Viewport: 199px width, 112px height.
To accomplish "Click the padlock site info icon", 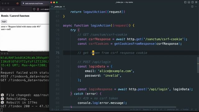I will pos(38,9).
